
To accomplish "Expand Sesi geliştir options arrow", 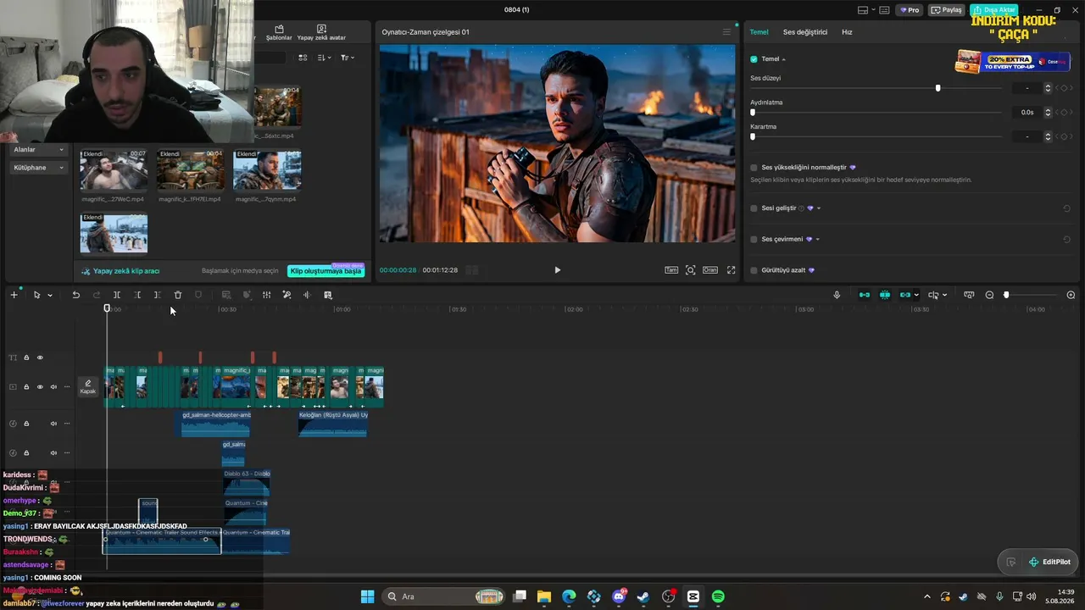I will pos(819,208).
